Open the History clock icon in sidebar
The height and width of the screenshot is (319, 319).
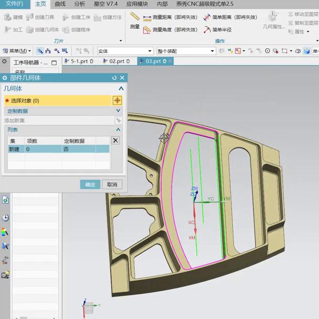coord(5,218)
